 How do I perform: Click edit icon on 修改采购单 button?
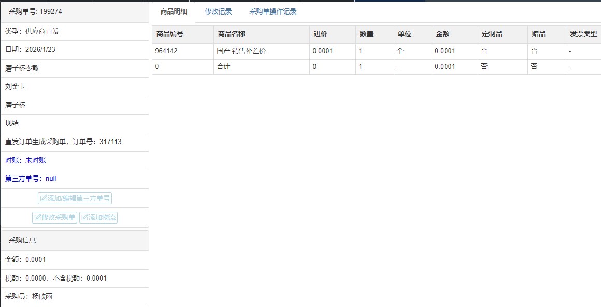[38, 217]
